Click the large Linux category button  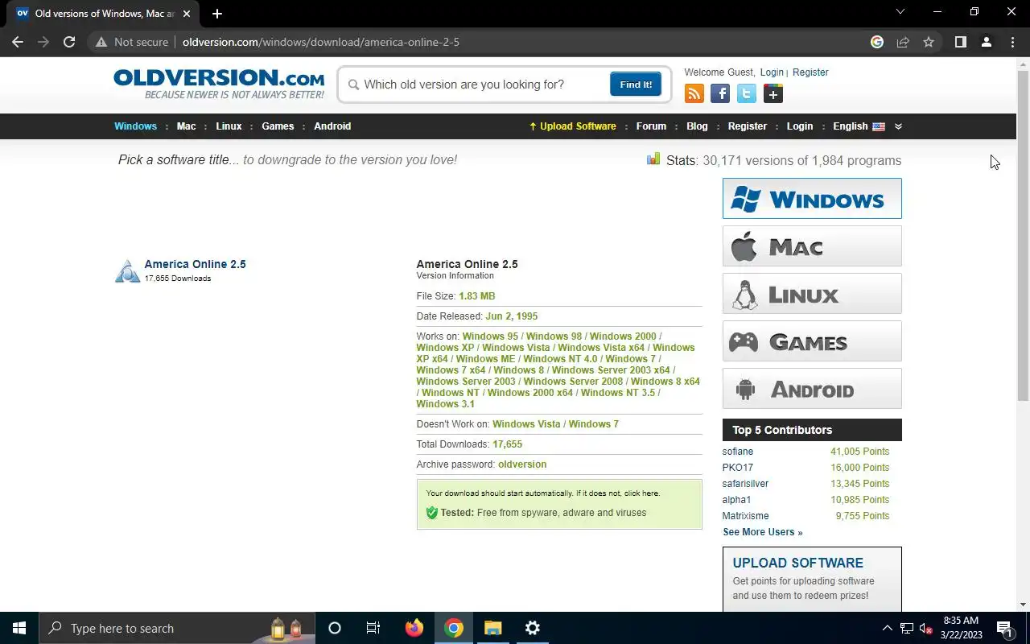point(812,294)
